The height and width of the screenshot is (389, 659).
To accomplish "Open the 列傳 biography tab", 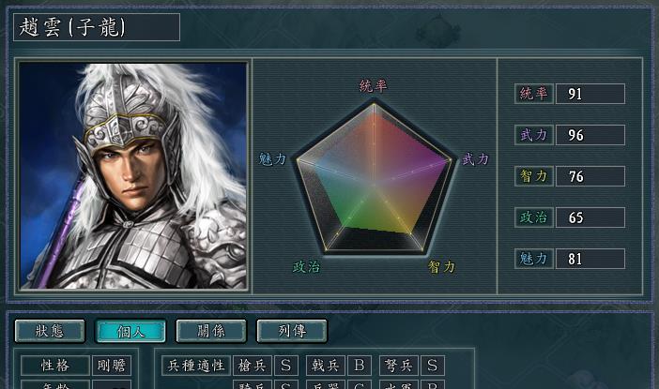I will [292, 331].
